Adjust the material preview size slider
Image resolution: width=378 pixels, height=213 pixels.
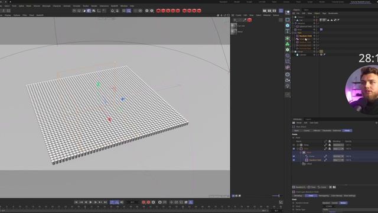click(x=277, y=196)
